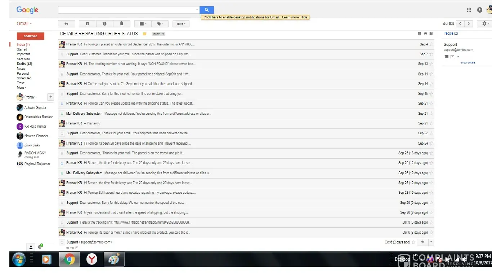
Task: Open the Sent Mail folder
Action: tap(23, 59)
